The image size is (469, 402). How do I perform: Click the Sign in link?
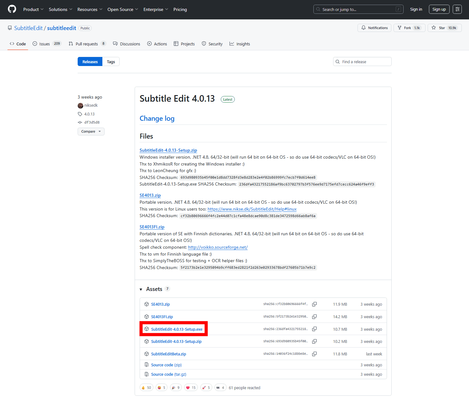click(x=416, y=9)
